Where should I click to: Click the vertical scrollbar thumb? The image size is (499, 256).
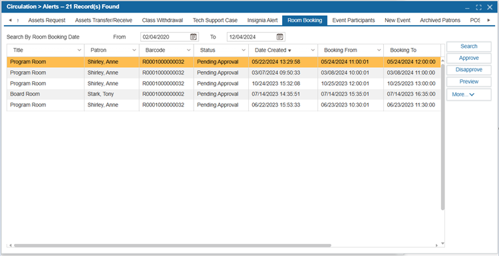[442, 137]
